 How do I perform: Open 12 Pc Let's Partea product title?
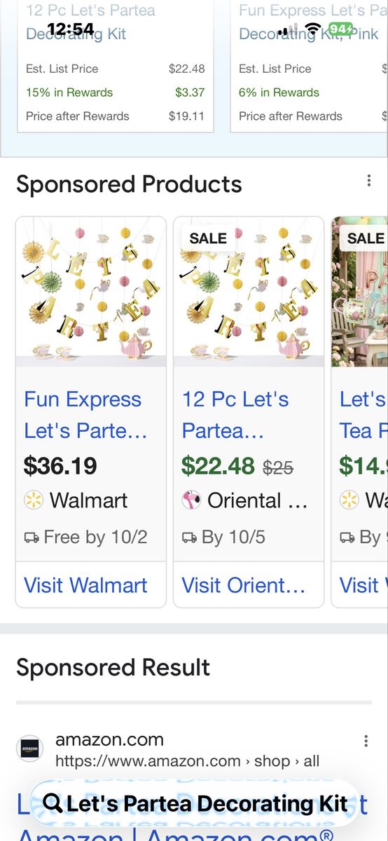point(235,415)
